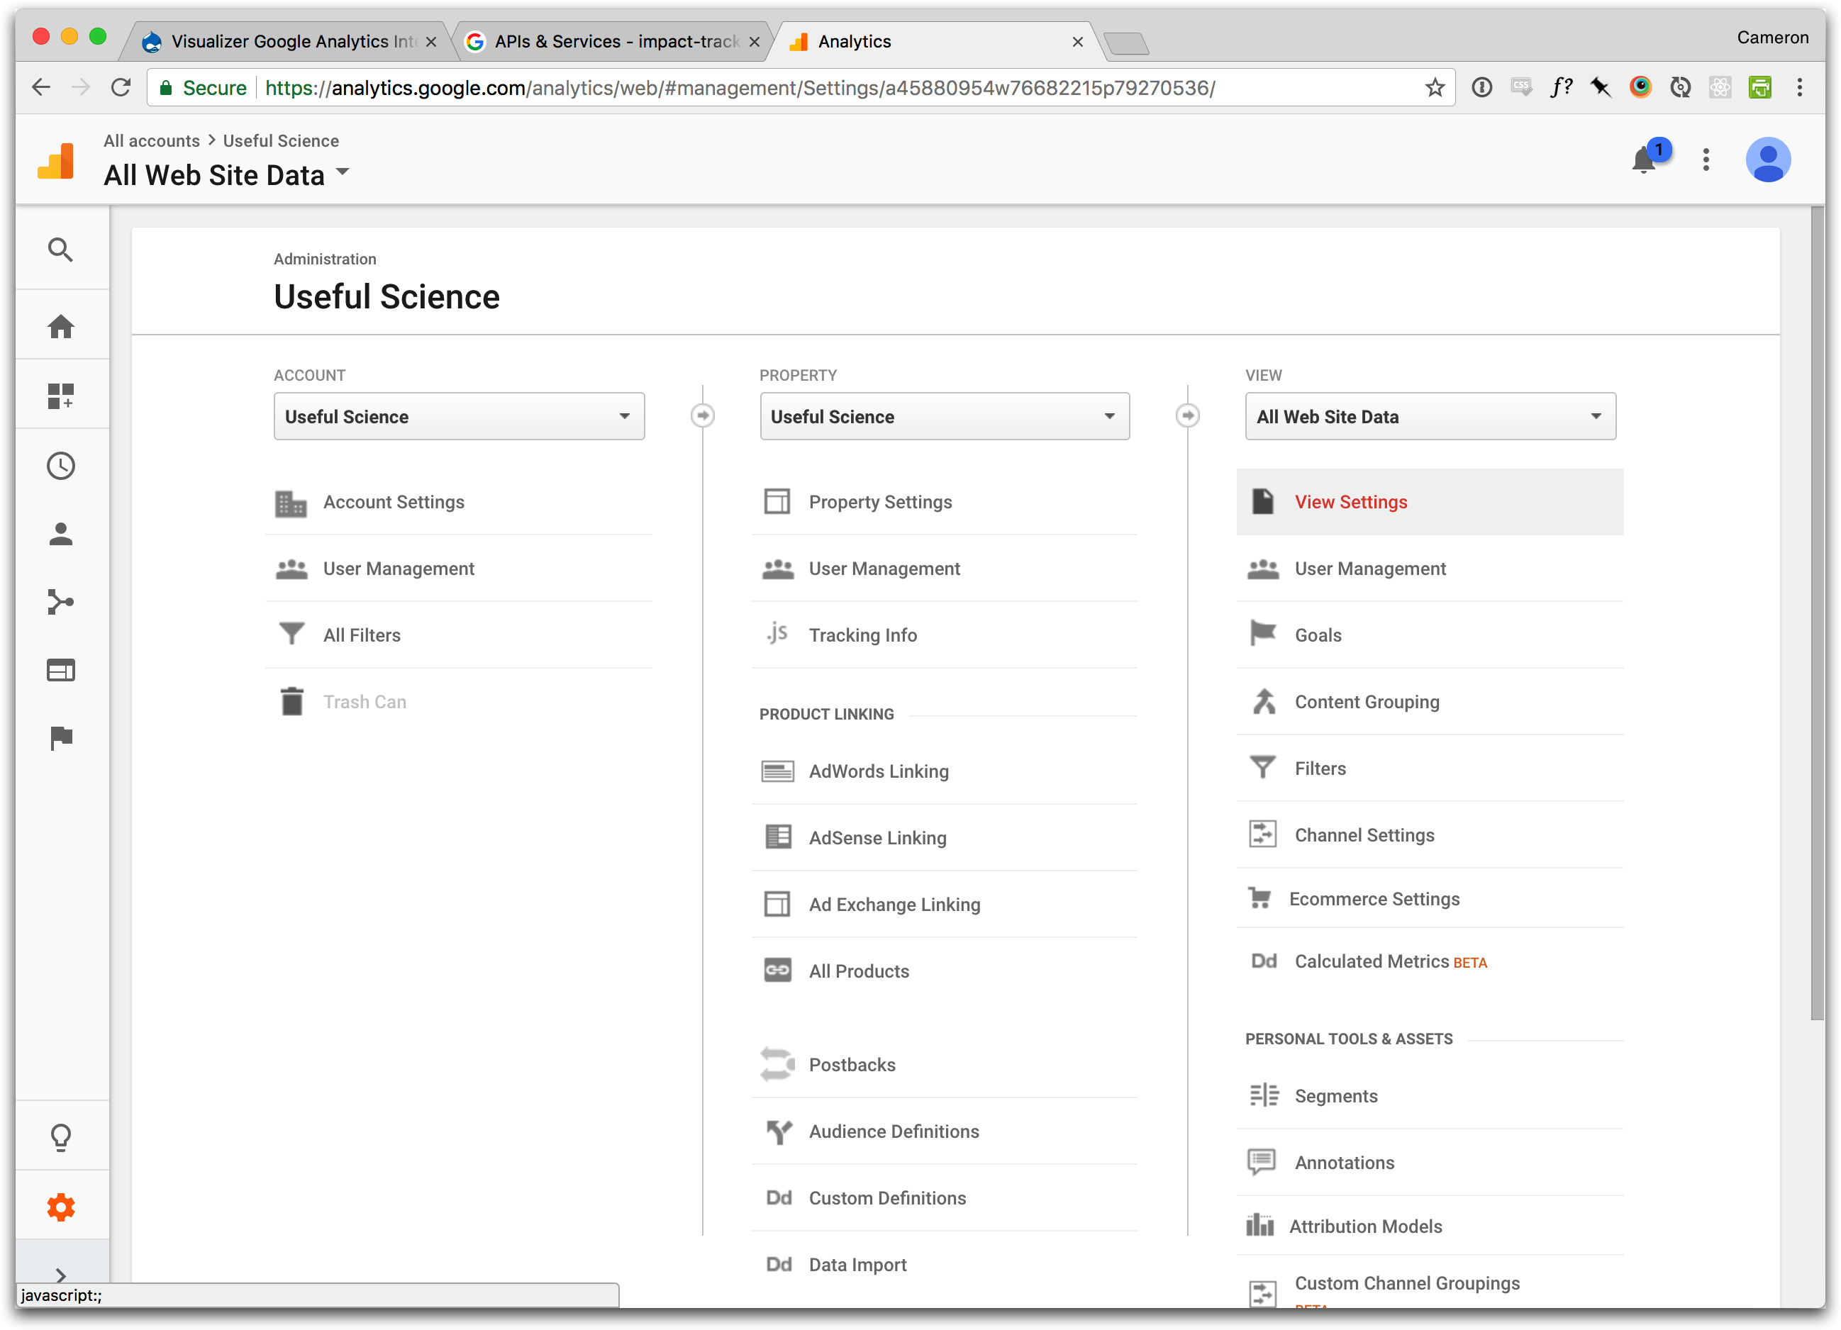Open the notifications bell
The width and height of the screenshot is (1841, 1330).
click(1643, 160)
